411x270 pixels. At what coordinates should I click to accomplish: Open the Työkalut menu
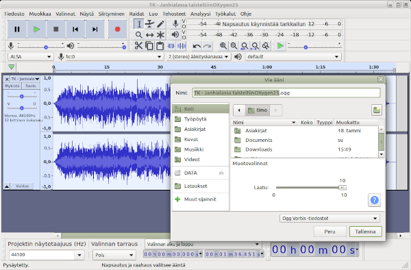coord(225,14)
